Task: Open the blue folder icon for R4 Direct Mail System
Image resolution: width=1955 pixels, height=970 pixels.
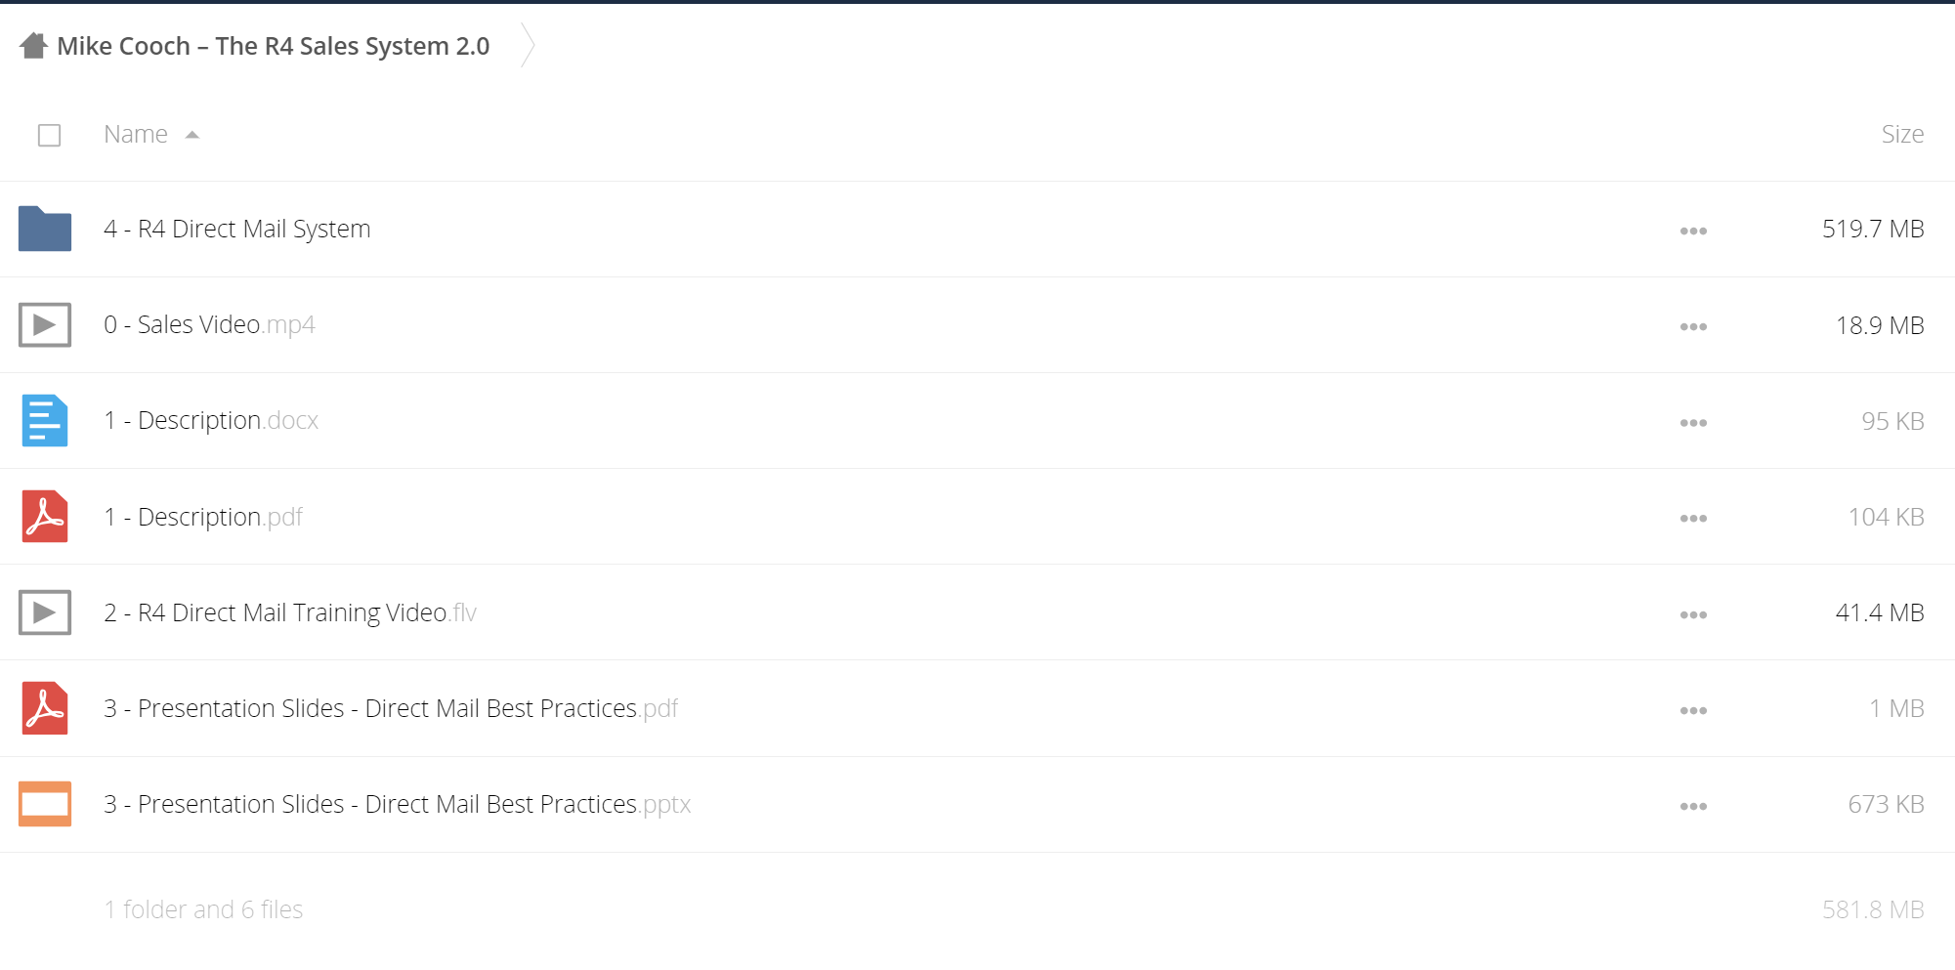Action: tap(45, 229)
